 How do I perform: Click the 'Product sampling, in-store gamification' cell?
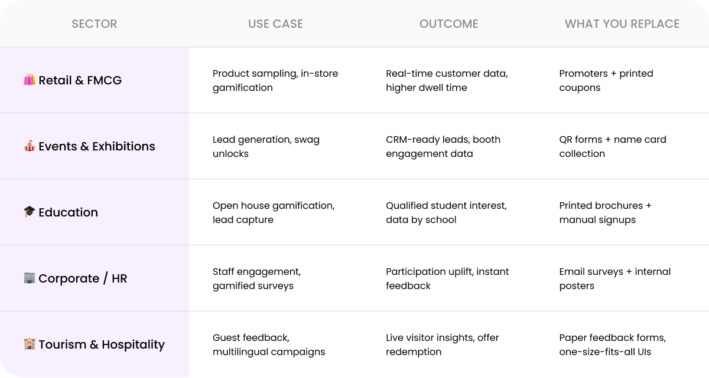click(x=275, y=81)
